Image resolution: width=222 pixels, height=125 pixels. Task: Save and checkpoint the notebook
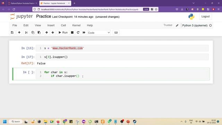pos(12,33)
